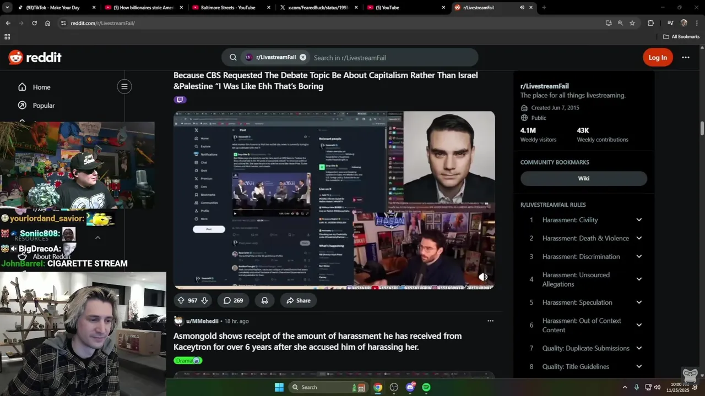Switch to How billionaires stole America tab

143,8
